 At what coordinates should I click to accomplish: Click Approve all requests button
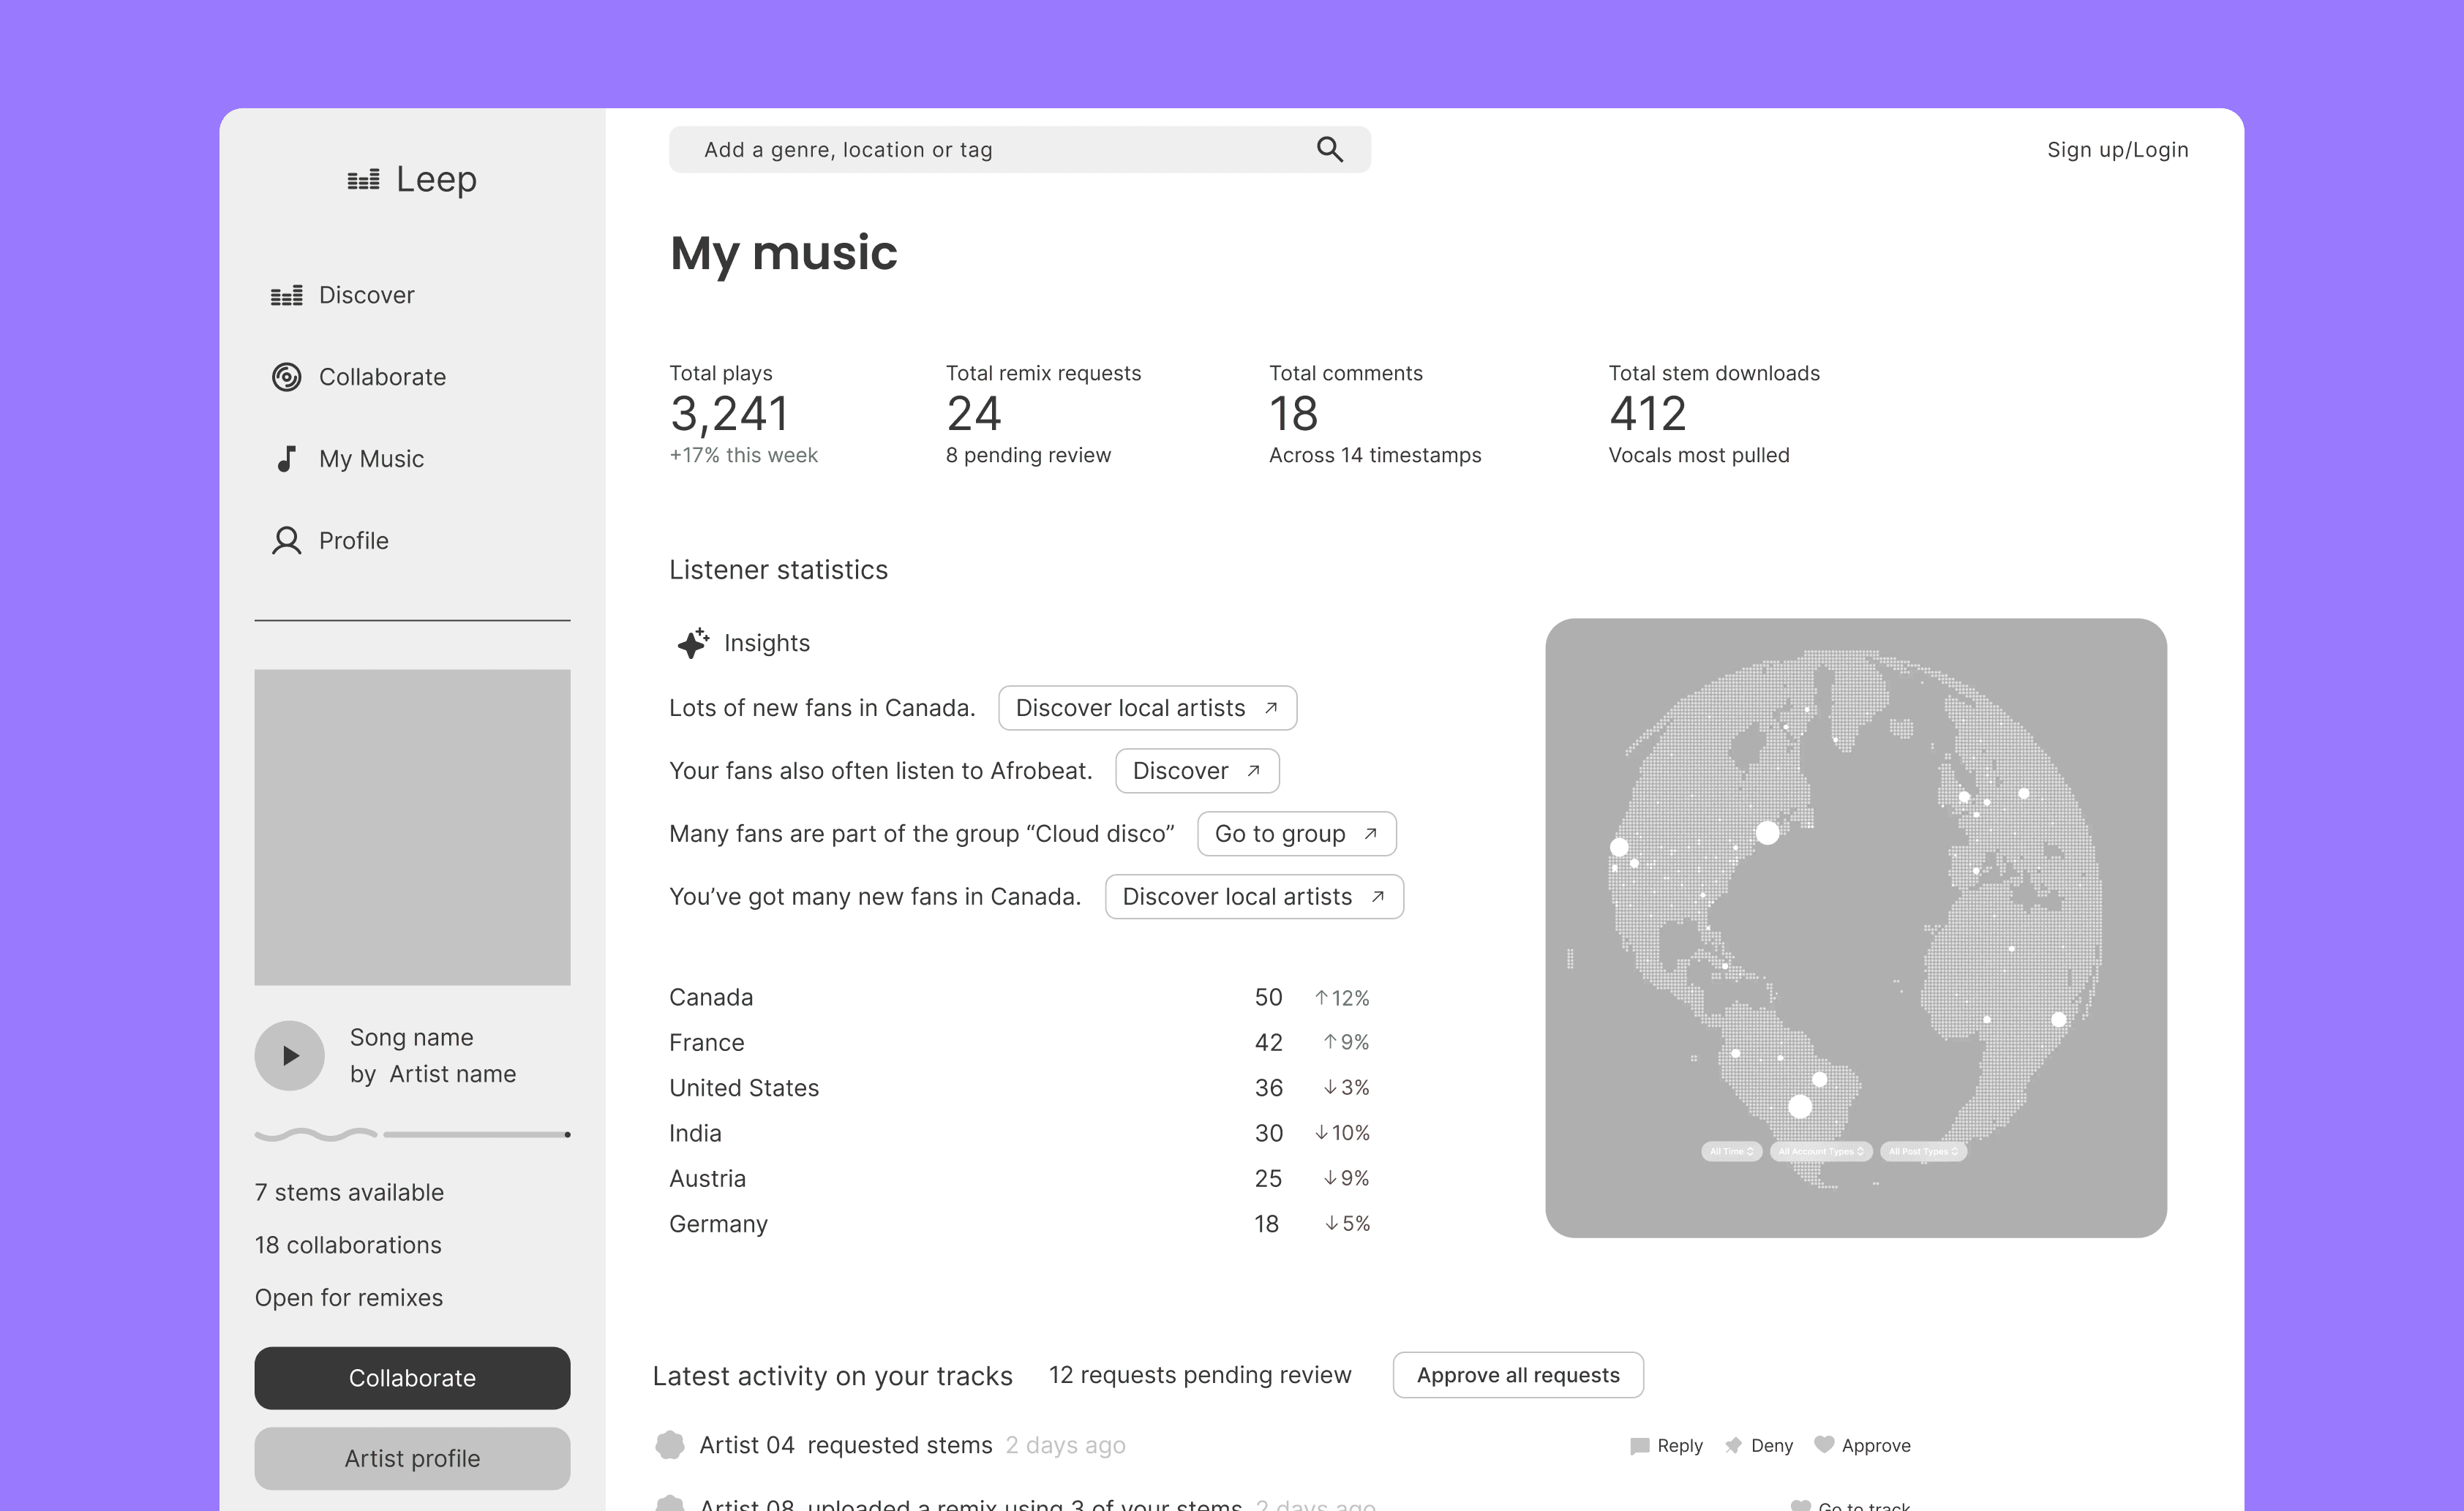1517,1375
